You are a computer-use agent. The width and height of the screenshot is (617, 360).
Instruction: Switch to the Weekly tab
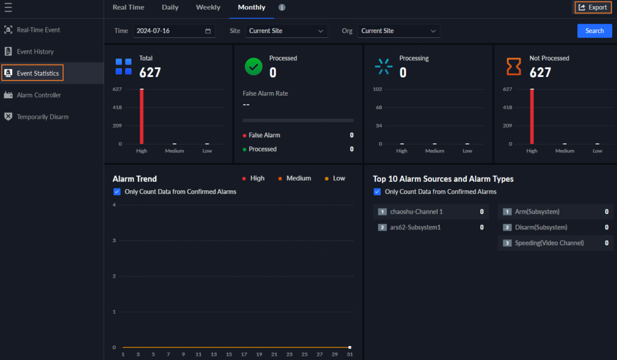click(208, 7)
